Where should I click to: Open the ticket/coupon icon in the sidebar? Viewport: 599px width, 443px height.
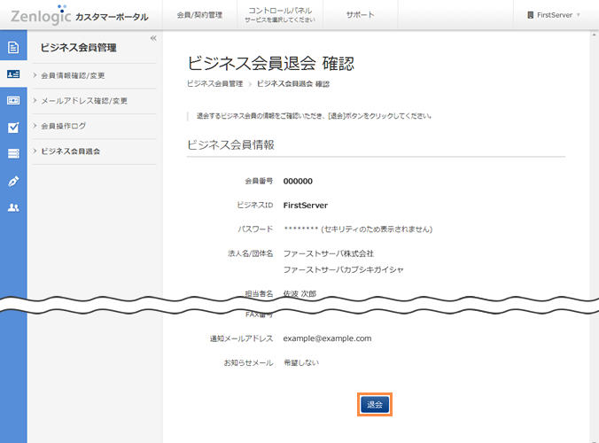point(13,100)
